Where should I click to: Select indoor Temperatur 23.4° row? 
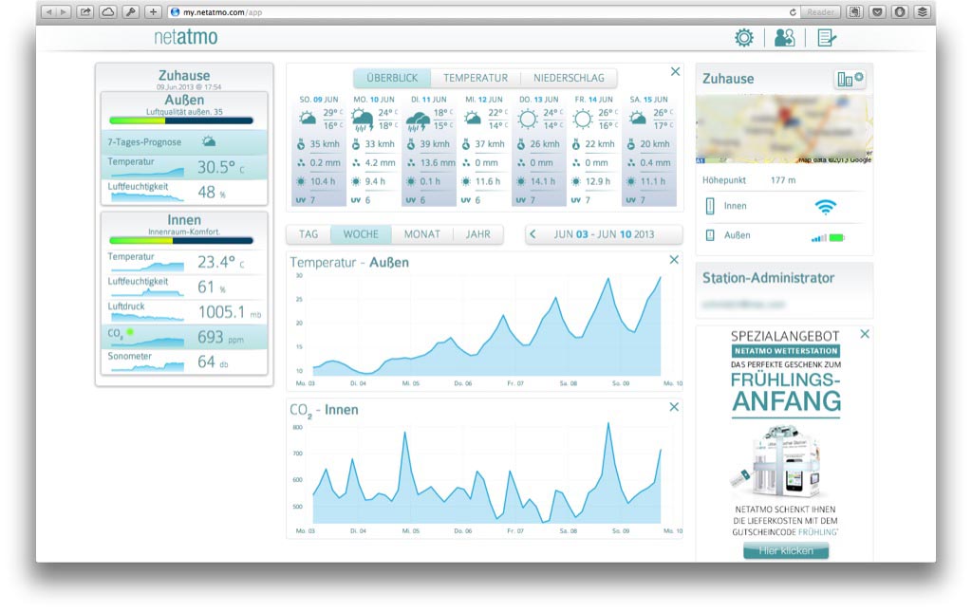tap(184, 262)
